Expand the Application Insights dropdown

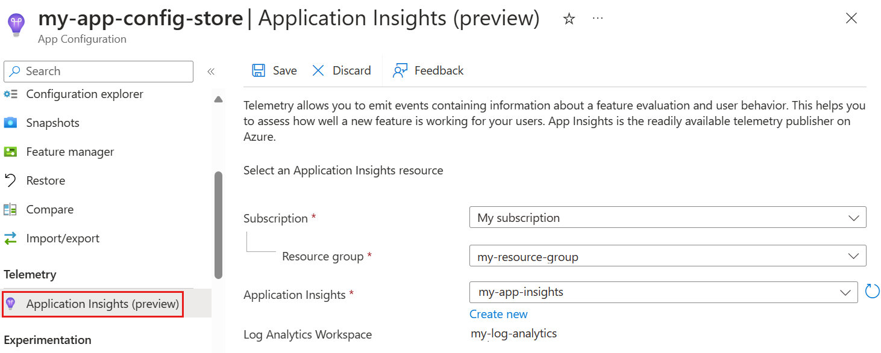pos(663,292)
